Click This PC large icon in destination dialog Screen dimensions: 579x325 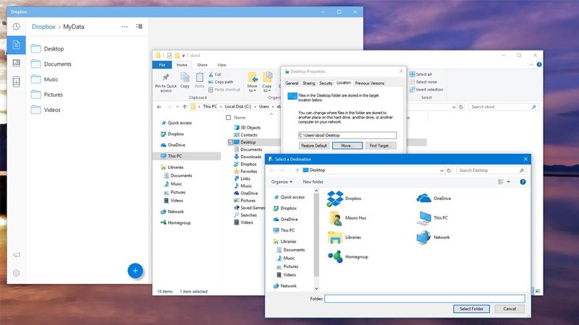[423, 218]
